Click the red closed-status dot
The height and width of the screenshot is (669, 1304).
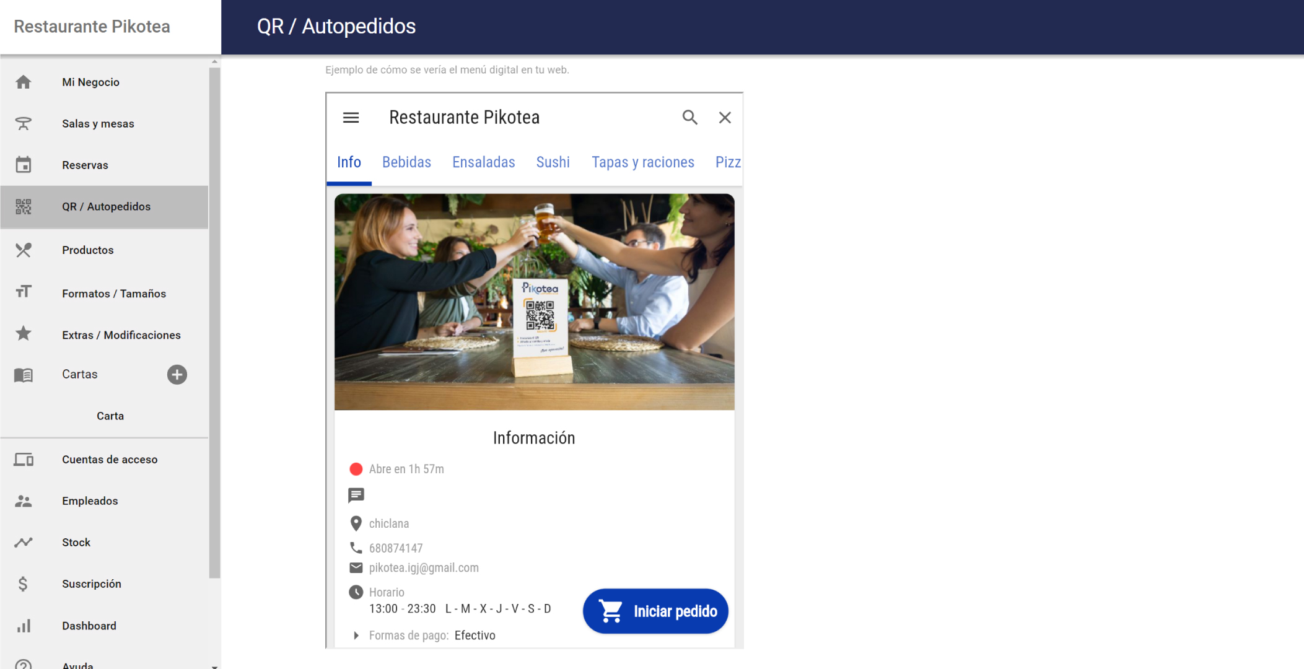pos(356,469)
